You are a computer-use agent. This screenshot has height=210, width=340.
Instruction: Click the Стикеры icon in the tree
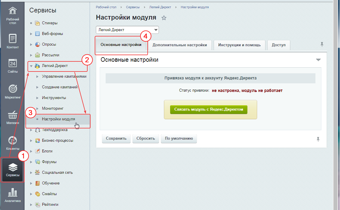(37, 23)
